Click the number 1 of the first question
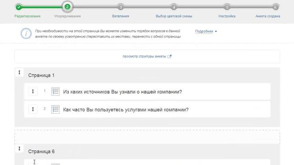Image resolution: width=294 pixels, height=165 pixels. [45, 91]
